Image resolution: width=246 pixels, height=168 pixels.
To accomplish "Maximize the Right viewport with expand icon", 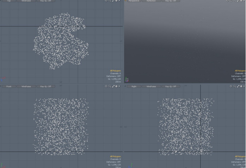I will [238, 86].
